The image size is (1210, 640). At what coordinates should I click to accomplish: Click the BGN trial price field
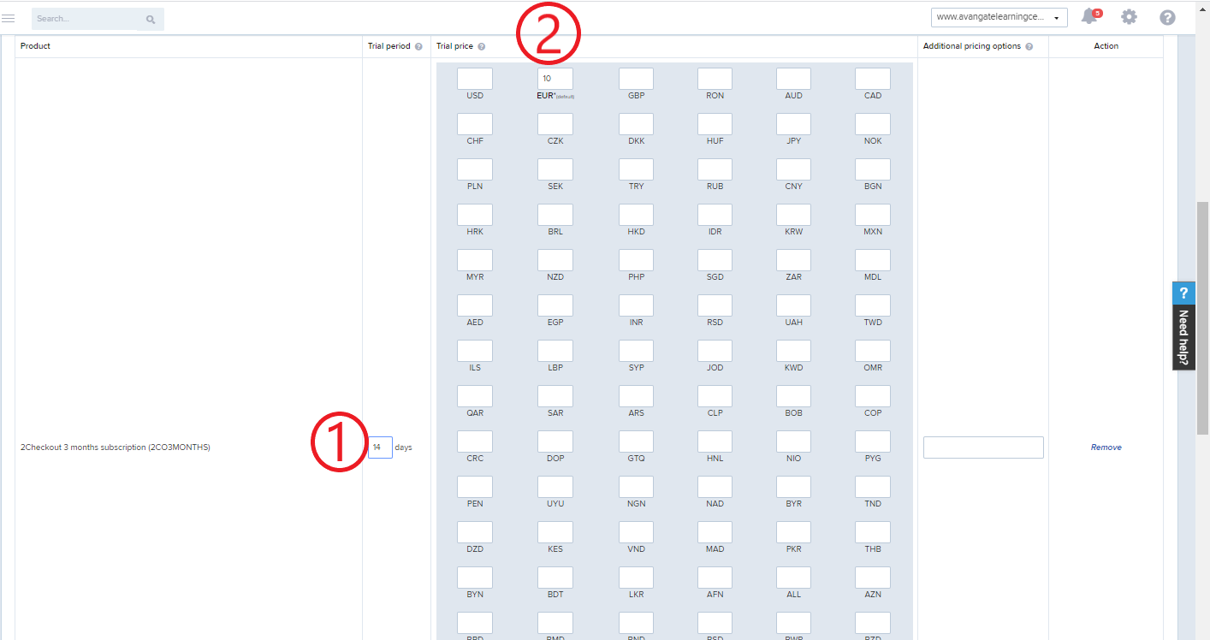coord(873,169)
